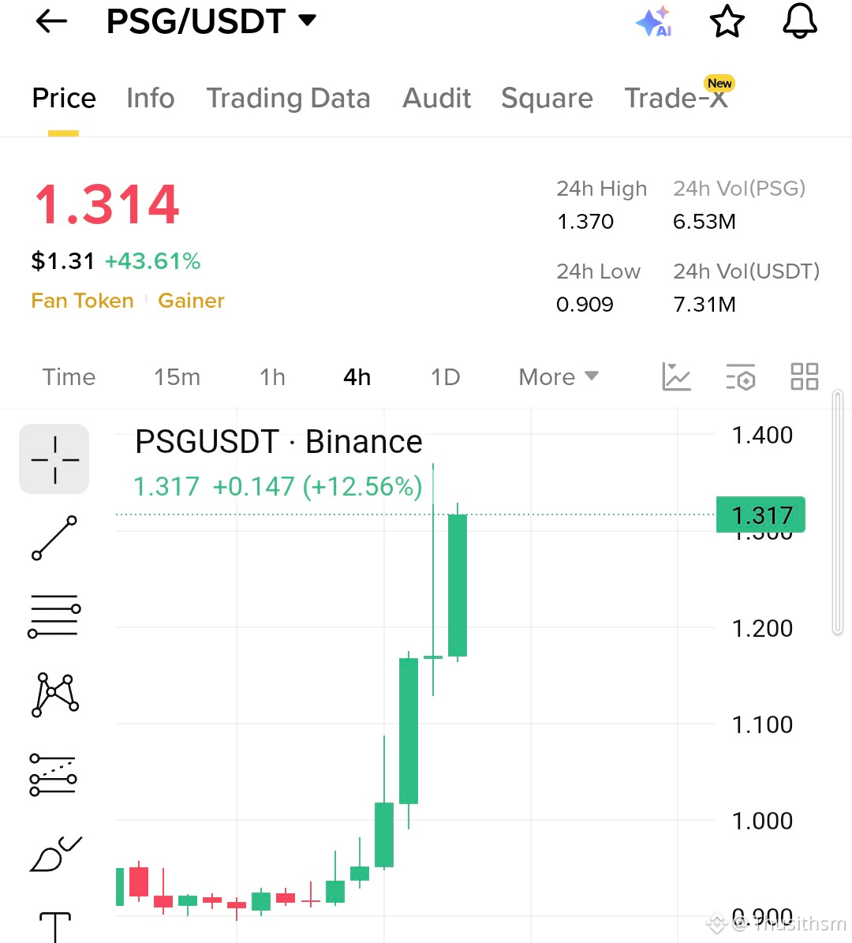The height and width of the screenshot is (943, 852).
Task: Click the PSGUSDT · Binance chart title
Action: (x=278, y=442)
